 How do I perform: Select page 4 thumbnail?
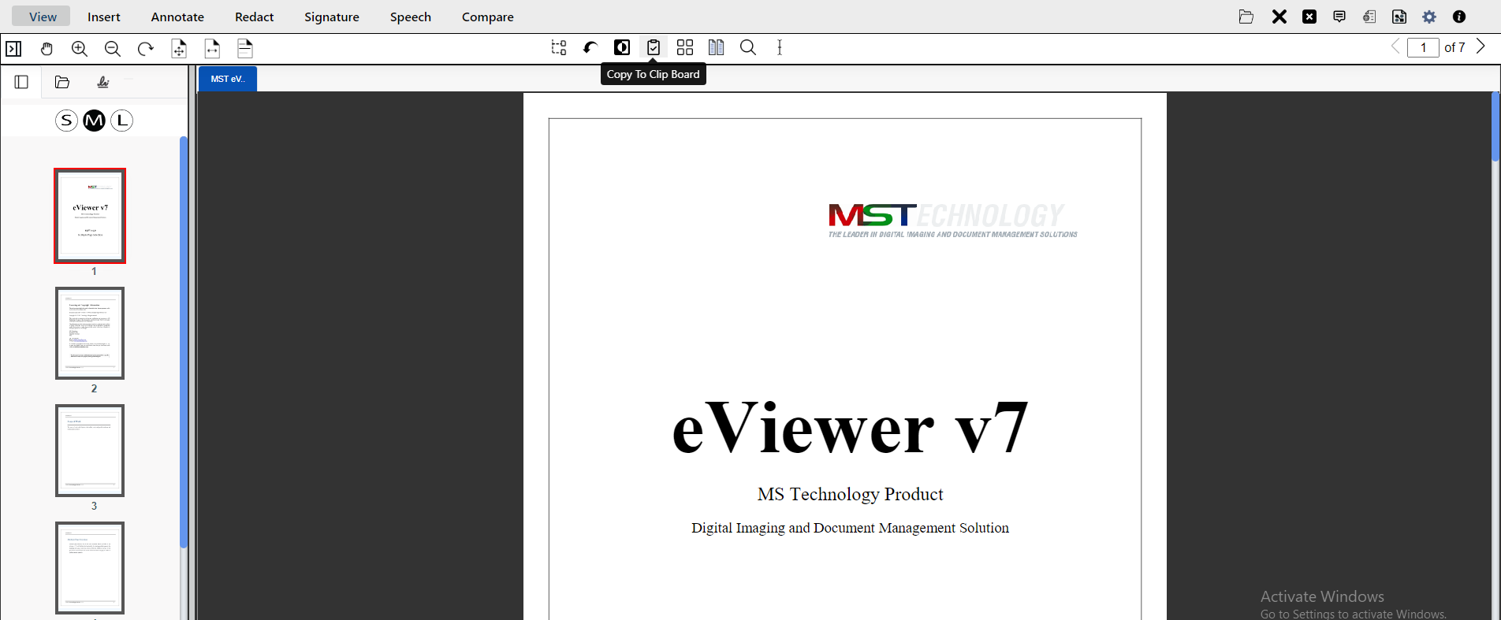[x=90, y=568]
